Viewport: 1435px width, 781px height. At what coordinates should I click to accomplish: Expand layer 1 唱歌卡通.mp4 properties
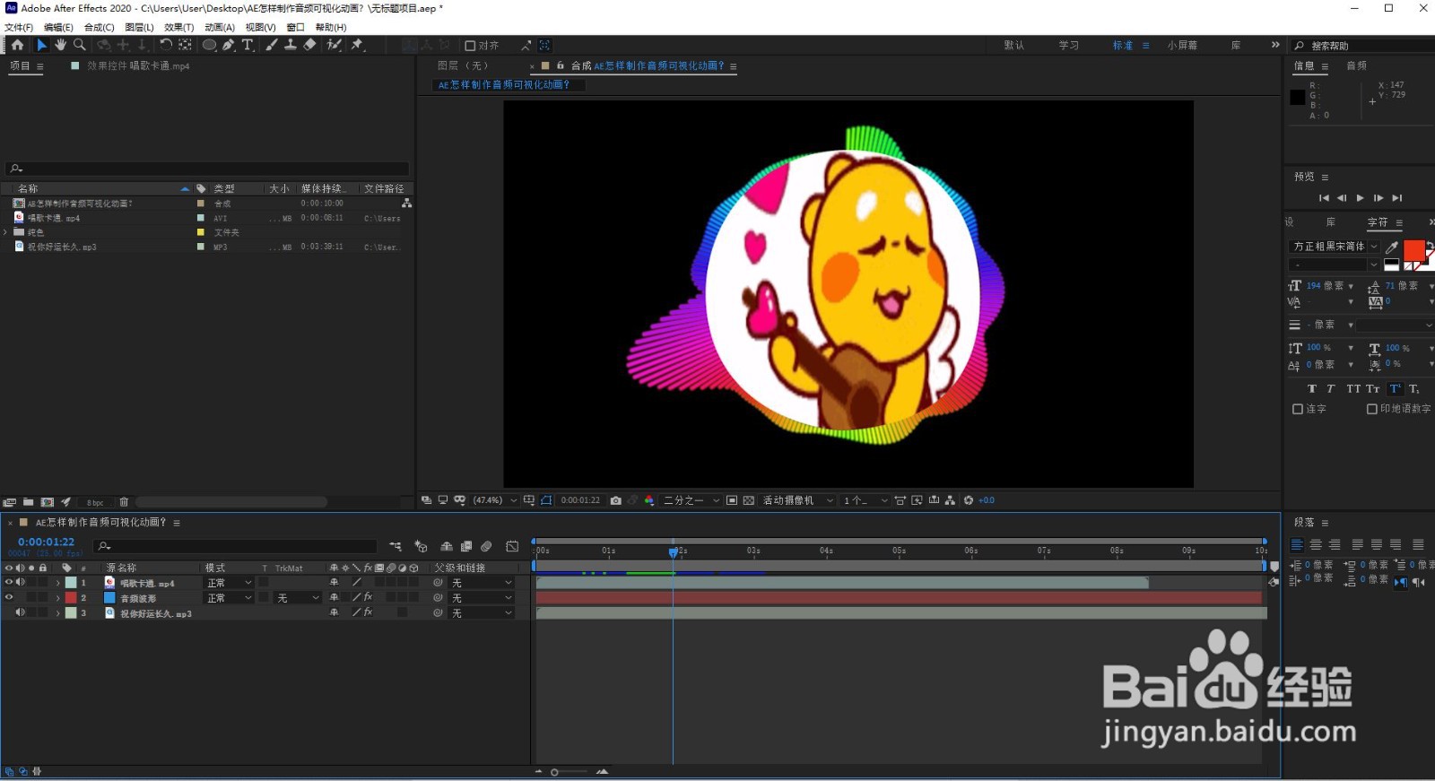(x=58, y=583)
